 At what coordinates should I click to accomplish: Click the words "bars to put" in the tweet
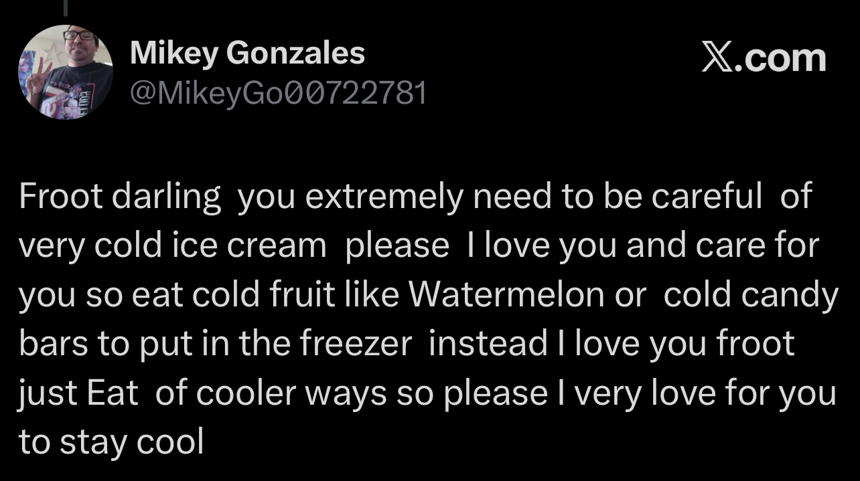tap(107, 344)
